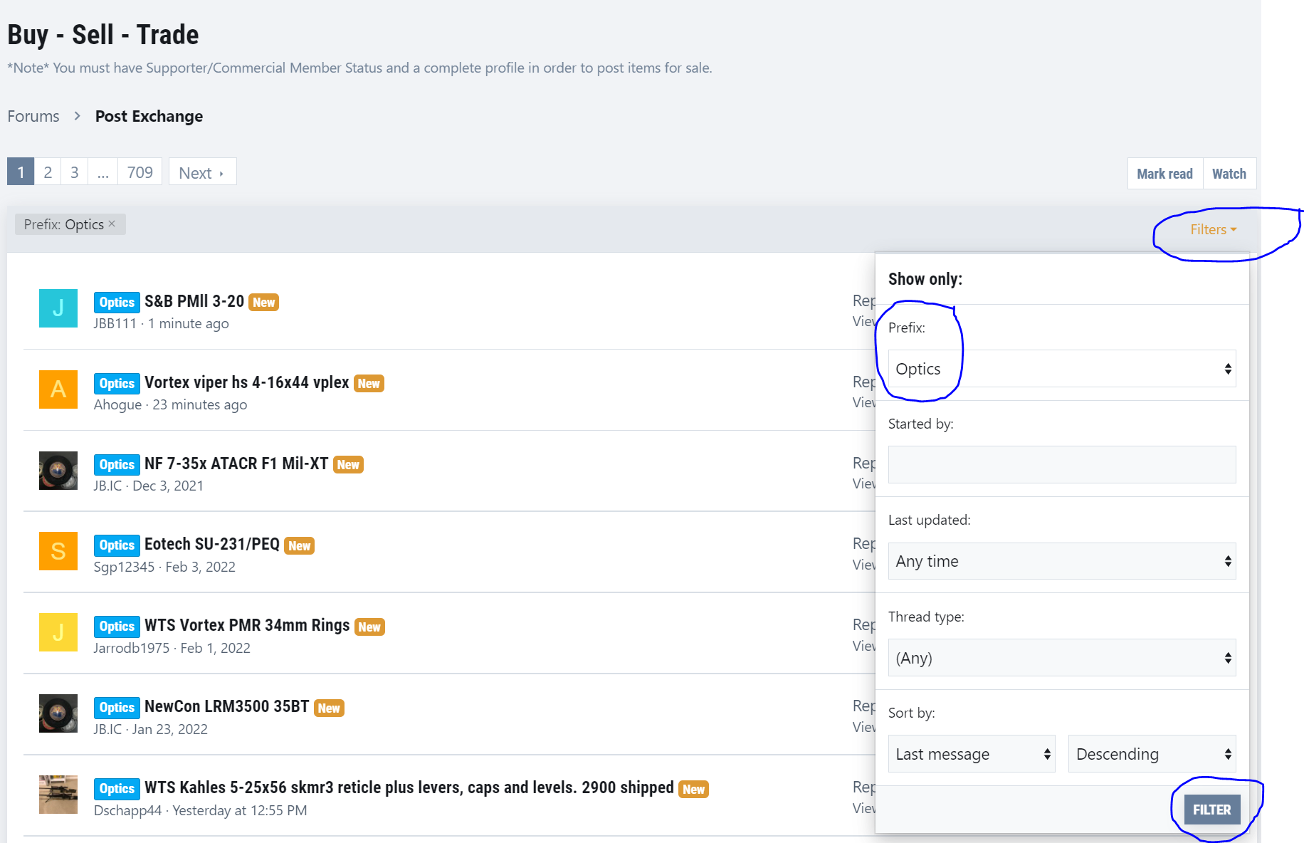1304x843 pixels.
Task: Click the 'Feb 3, 2022' date
Action: point(201,567)
